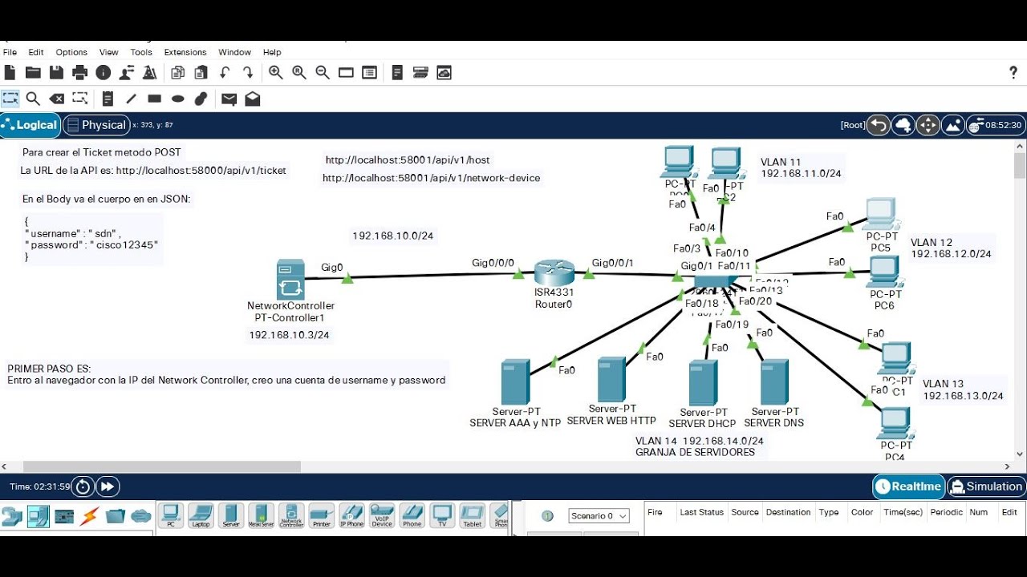Click the horizontal workspace scrollbar
The image size is (1027, 577).
[161, 466]
